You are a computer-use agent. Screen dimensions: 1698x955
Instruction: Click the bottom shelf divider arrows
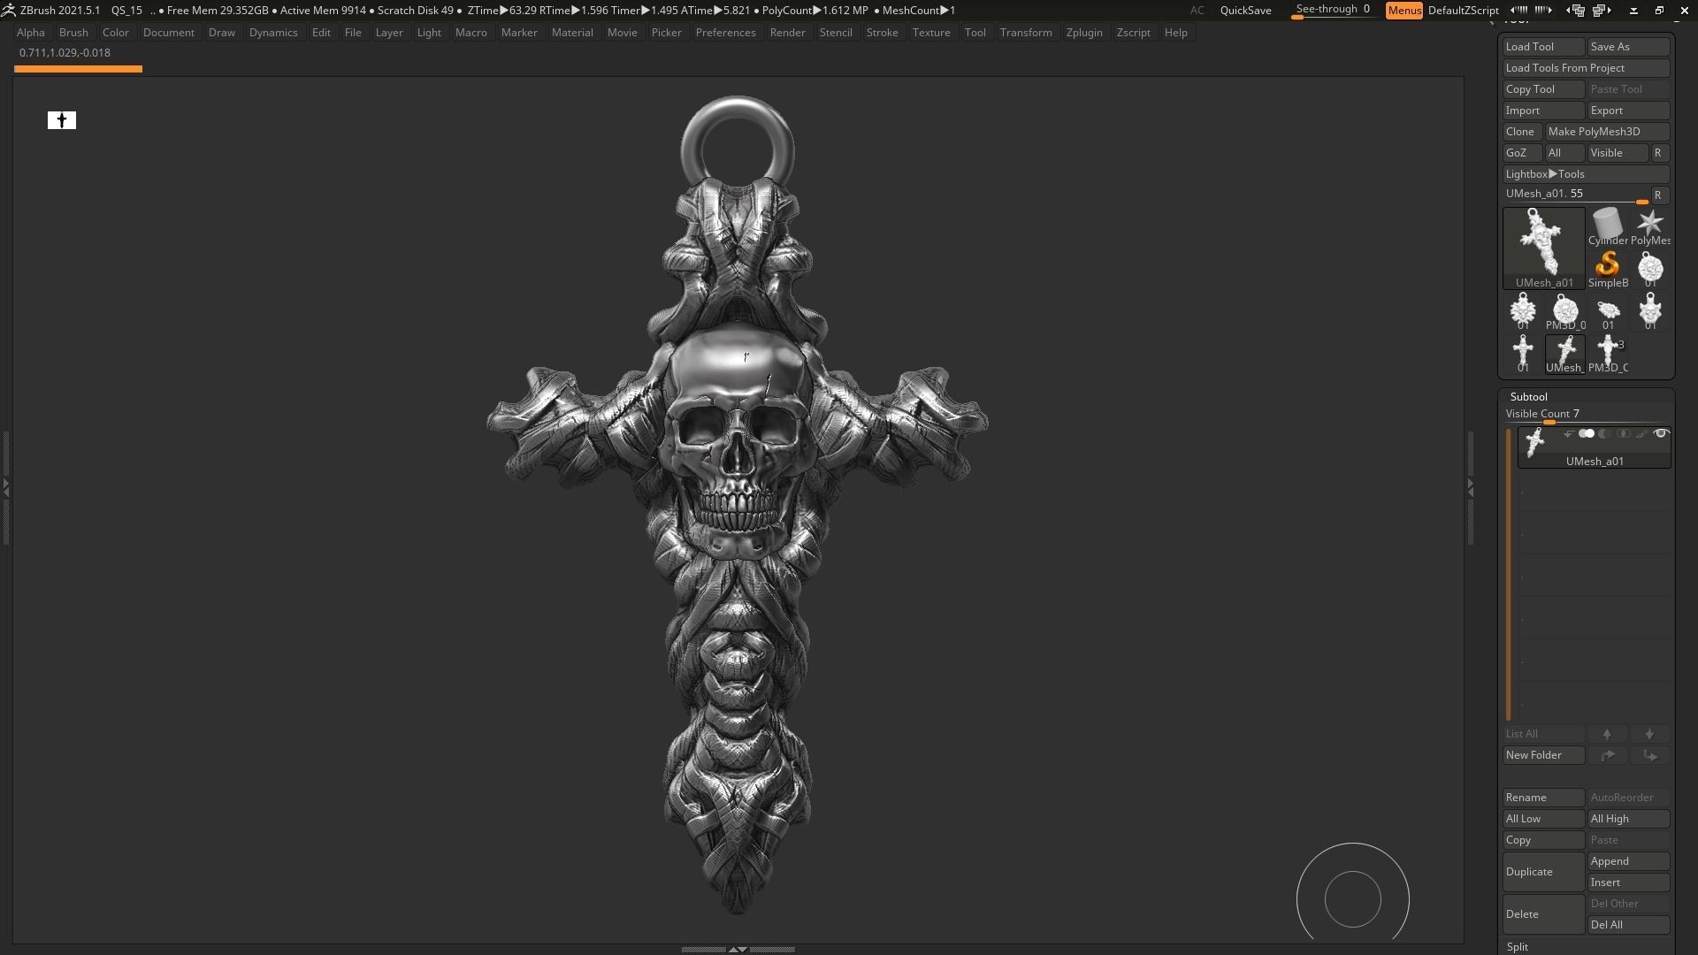tap(738, 949)
